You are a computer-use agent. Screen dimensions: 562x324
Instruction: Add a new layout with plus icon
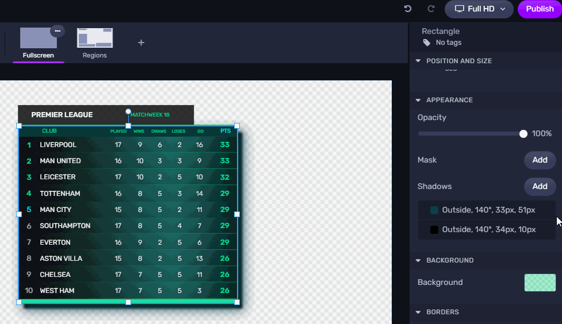pos(141,43)
